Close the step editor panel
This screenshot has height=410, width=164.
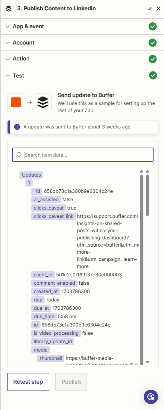(x=158, y=8)
